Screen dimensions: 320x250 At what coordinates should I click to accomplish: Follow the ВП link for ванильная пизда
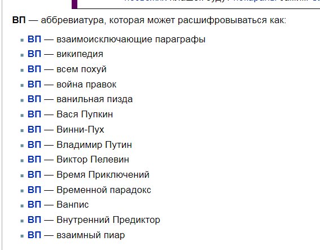click(x=34, y=99)
